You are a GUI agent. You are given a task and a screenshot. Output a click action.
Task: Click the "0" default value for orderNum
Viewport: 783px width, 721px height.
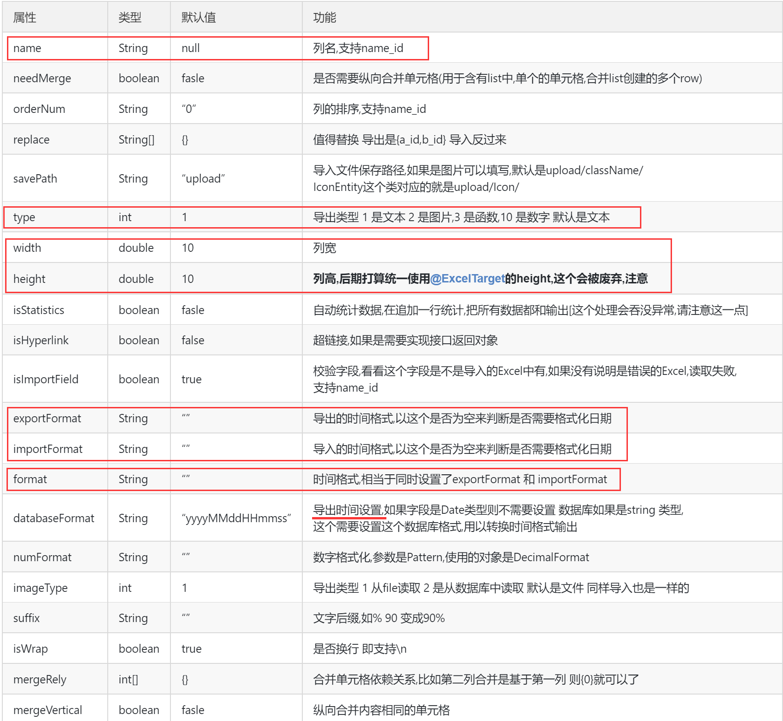(x=189, y=109)
